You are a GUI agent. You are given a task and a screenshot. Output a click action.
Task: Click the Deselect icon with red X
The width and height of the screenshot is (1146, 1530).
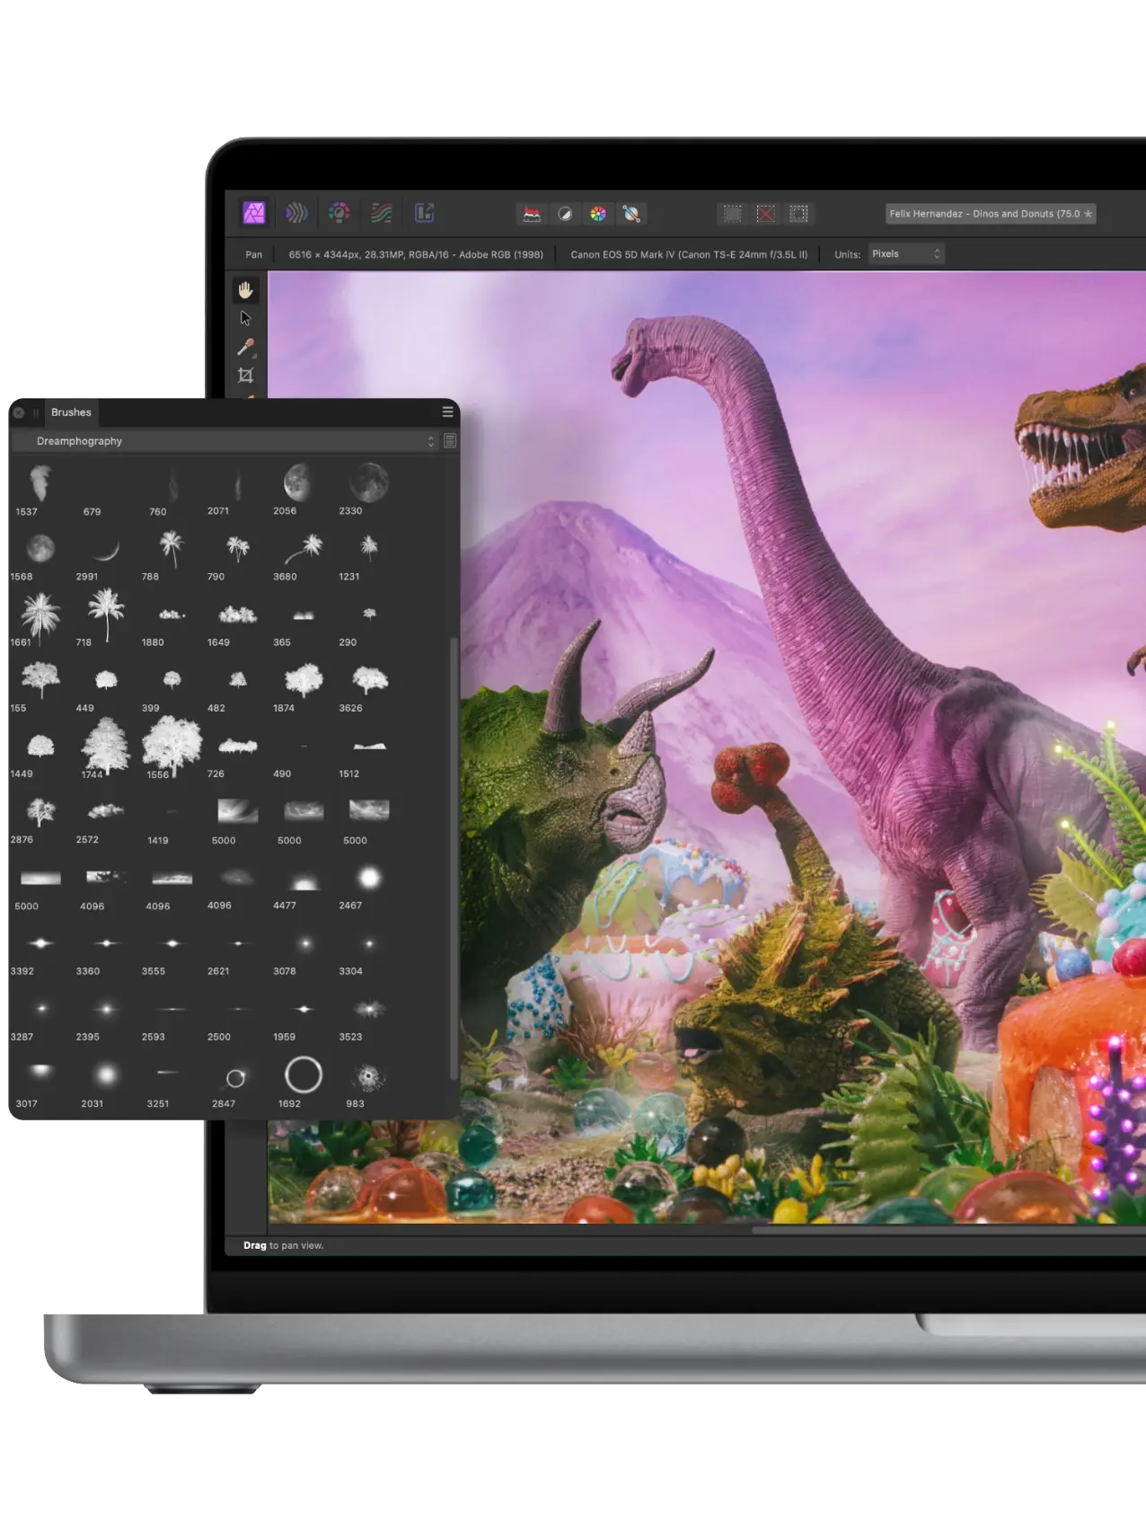click(x=766, y=214)
